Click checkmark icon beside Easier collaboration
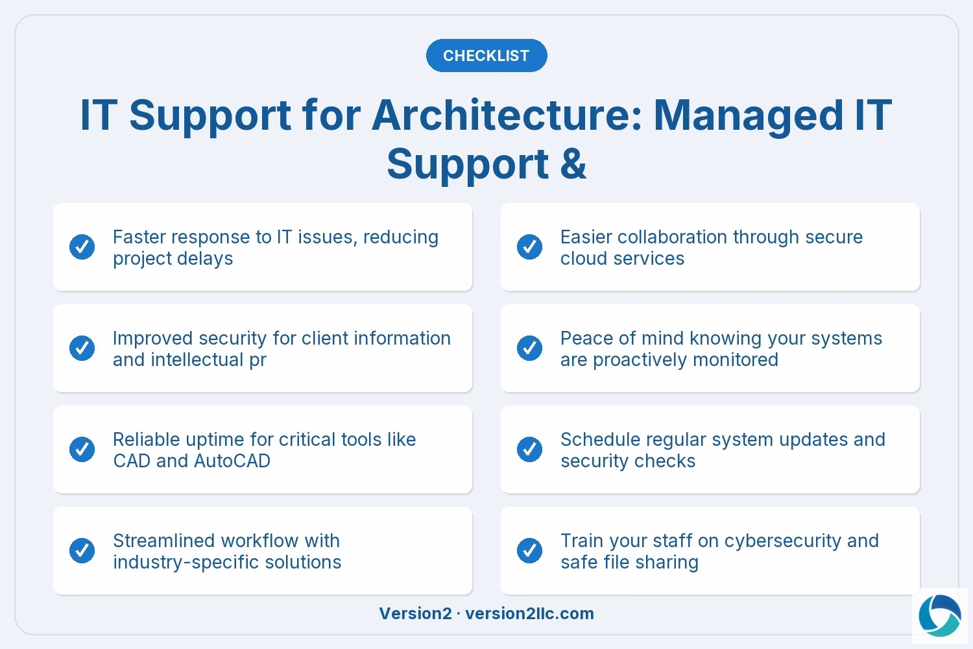 [530, 247]
